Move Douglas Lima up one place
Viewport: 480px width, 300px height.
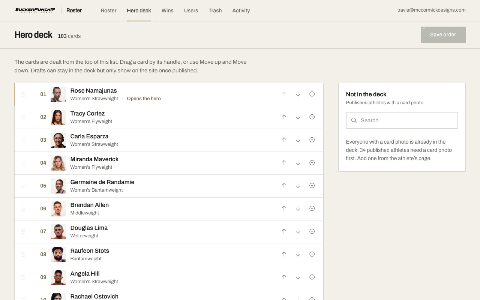click(284, 231)
